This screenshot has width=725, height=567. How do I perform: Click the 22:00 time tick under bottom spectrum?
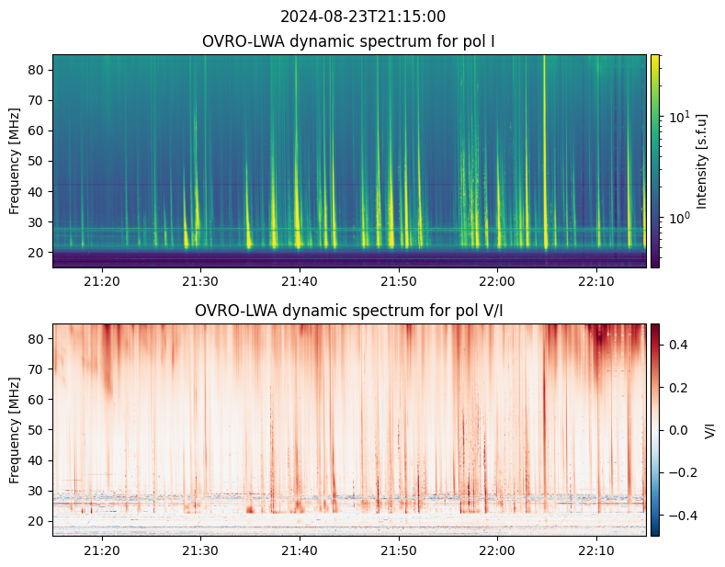(497, 550)
